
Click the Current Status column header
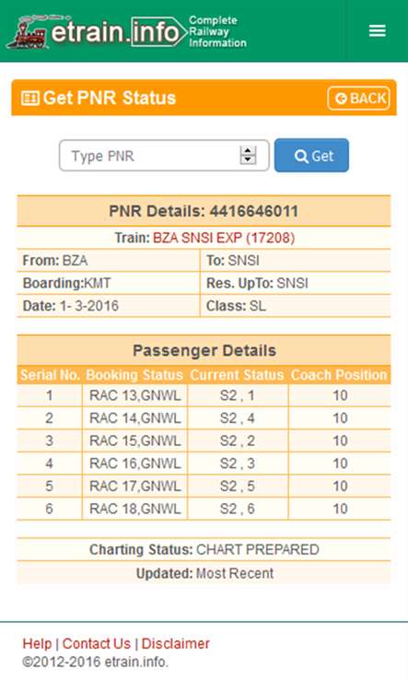click(x=237, y=375)
